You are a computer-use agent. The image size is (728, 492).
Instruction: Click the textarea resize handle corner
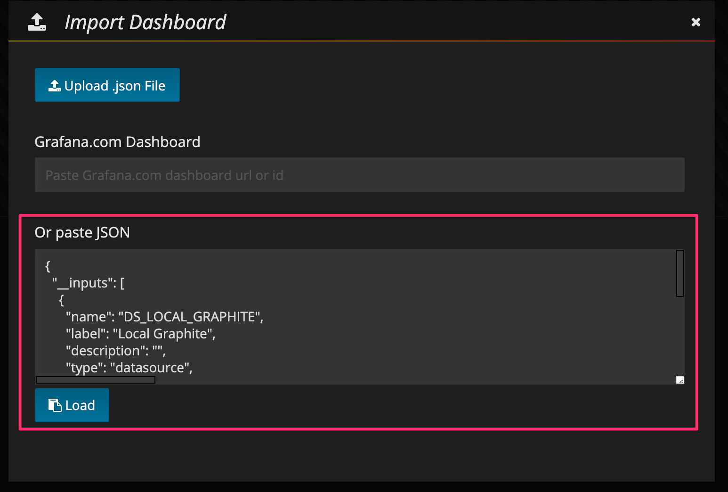point(680,380)
